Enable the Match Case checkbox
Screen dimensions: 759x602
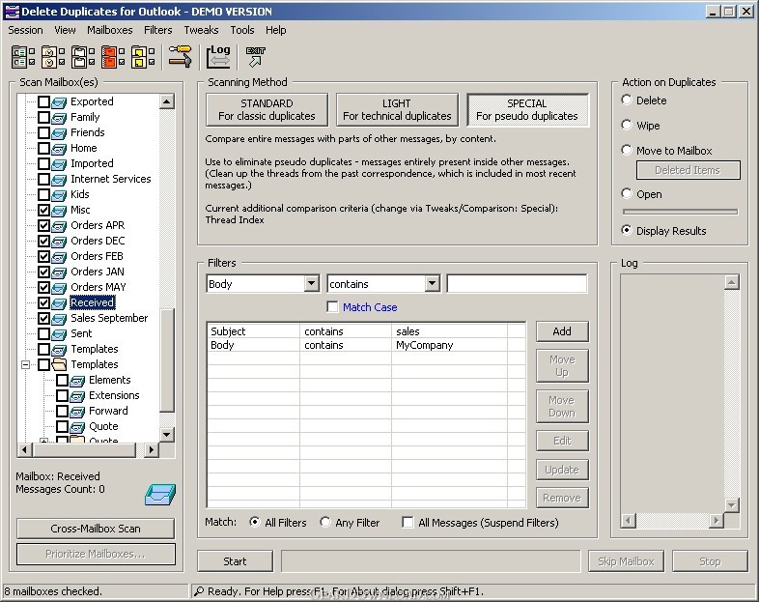[x=333, y=307]
